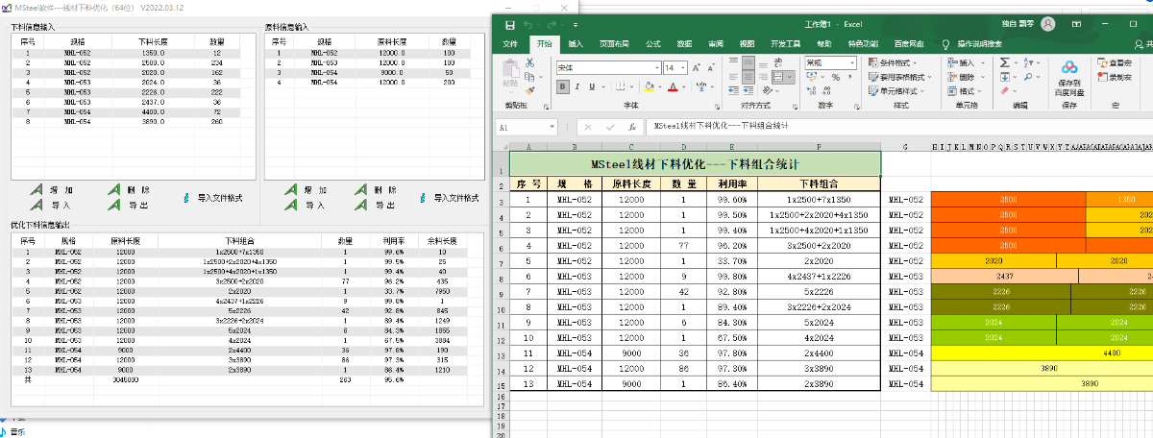Click 删除 in the 原料信息输入 panel
This screenshot has width=1153, height=438.
[375, 190]
